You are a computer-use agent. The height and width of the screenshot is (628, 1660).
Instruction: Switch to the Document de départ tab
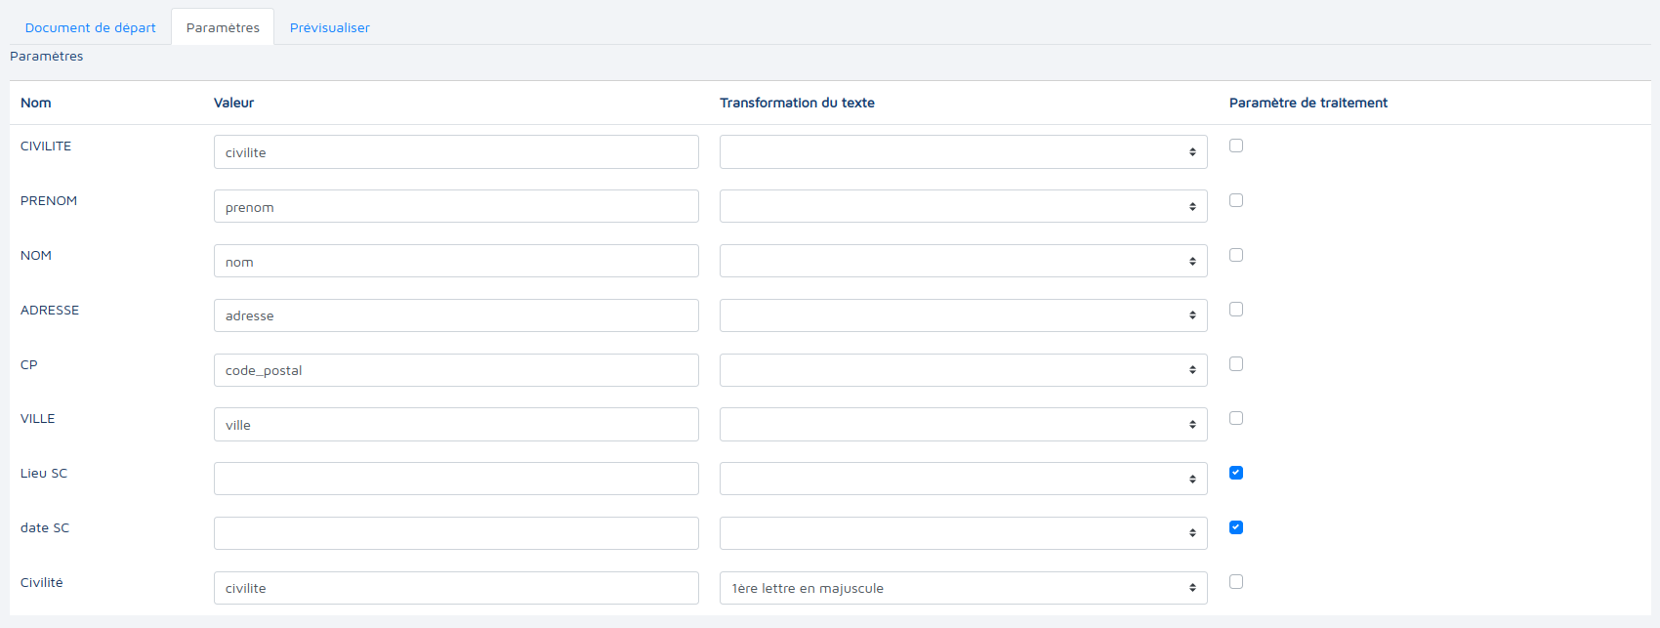tap(90, 27)
